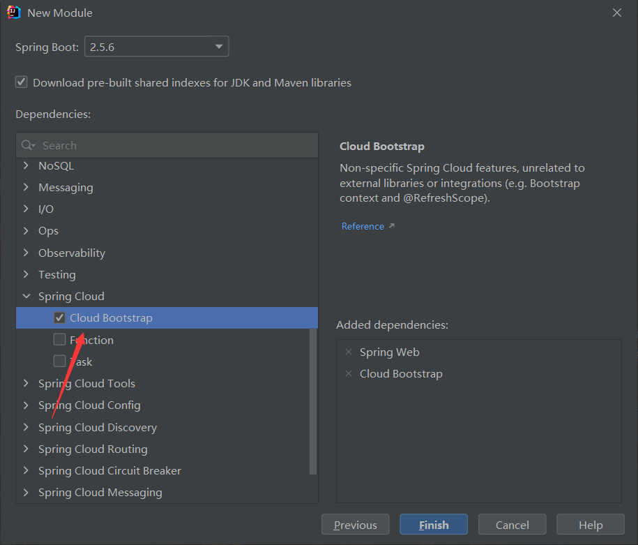Screen dimensions: 638x545
Task: Remove Cloud Bootstrap from added dependencies
Action: (349, 373)
